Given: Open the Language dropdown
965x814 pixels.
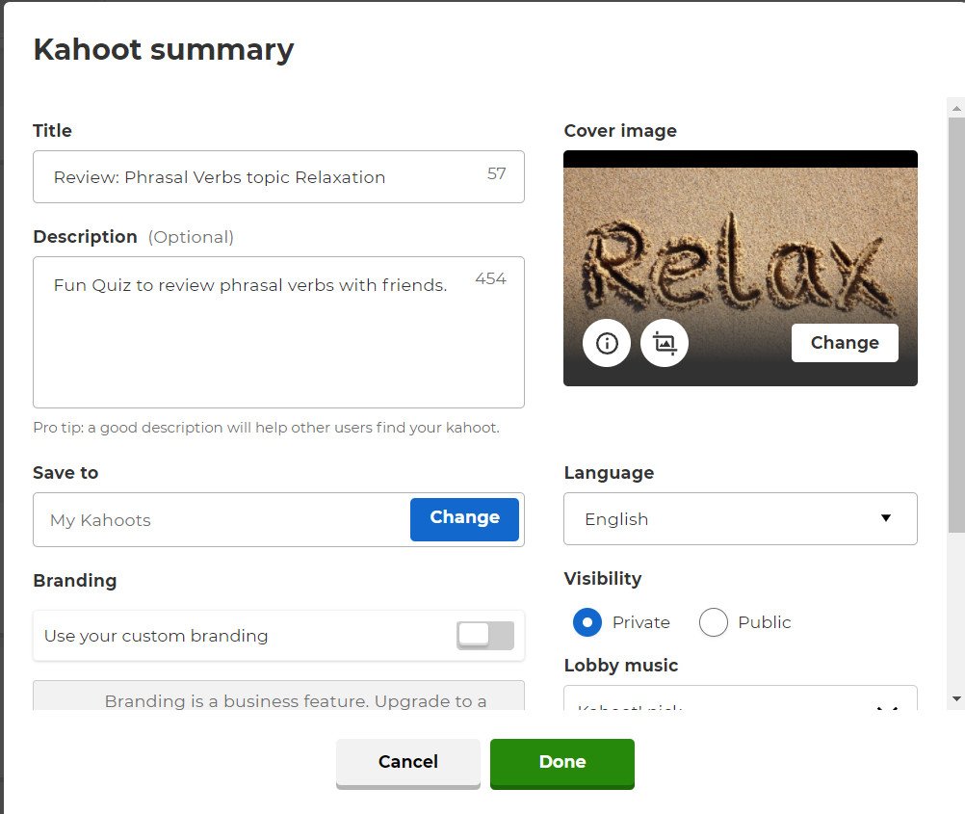Looking at the screenshot, I should pyautogui.click(x=741, y=518).
